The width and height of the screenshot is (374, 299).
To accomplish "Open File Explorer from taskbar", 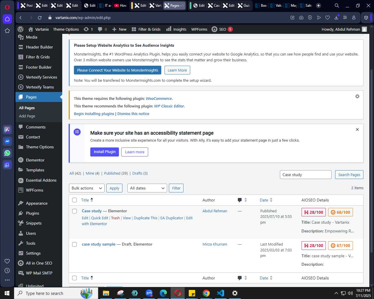I will click(x=106, y=293).
